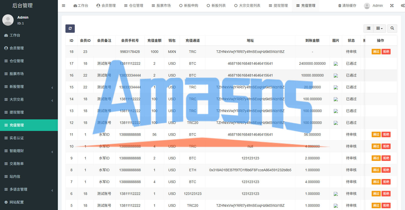Click the 2400000.000000 amount cell

click(x=312, y=63)
